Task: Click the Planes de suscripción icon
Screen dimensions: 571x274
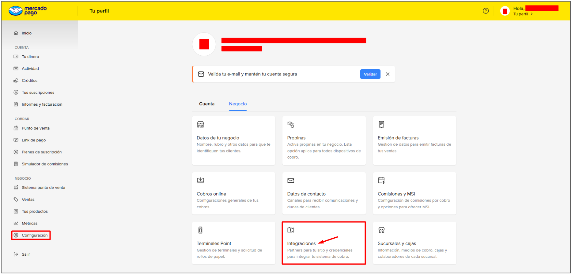Action: pos(16,152)
